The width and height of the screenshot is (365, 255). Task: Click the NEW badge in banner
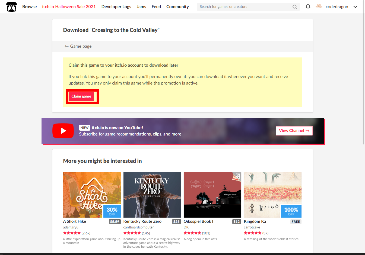tap(85, 128)
